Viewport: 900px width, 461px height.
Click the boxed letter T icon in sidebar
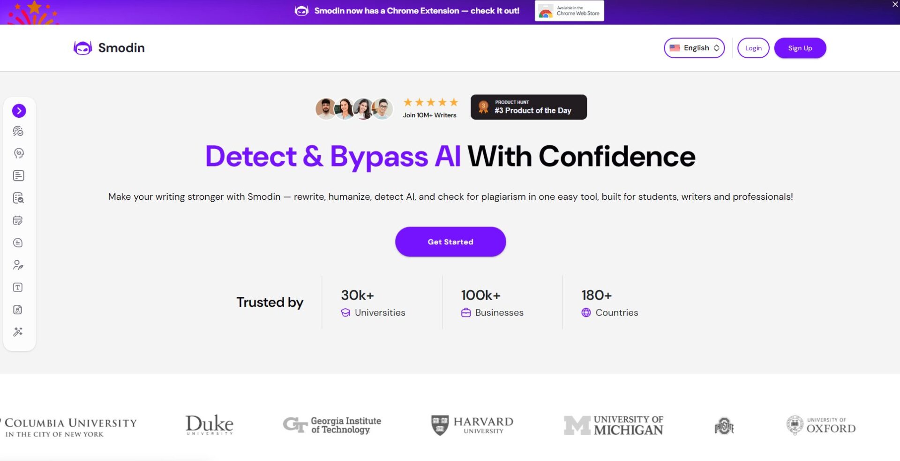click(x=18, y=287)
